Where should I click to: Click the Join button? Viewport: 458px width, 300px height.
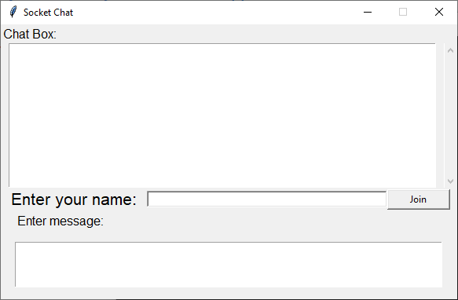click(418, 199)
